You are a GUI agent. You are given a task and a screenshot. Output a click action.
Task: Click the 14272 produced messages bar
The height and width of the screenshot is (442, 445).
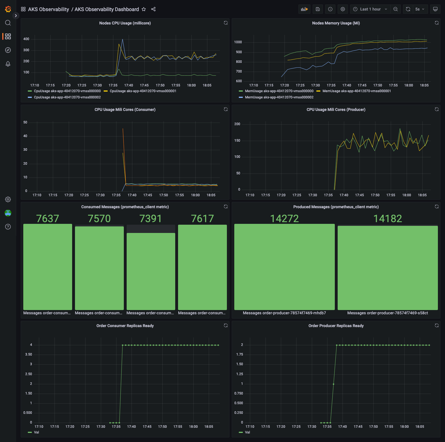(x=285, y=267)
